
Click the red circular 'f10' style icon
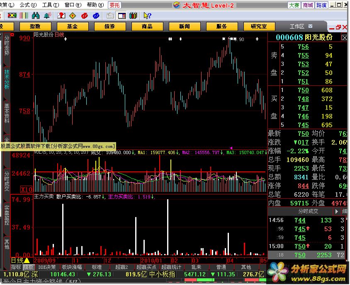tap(85, 16)
